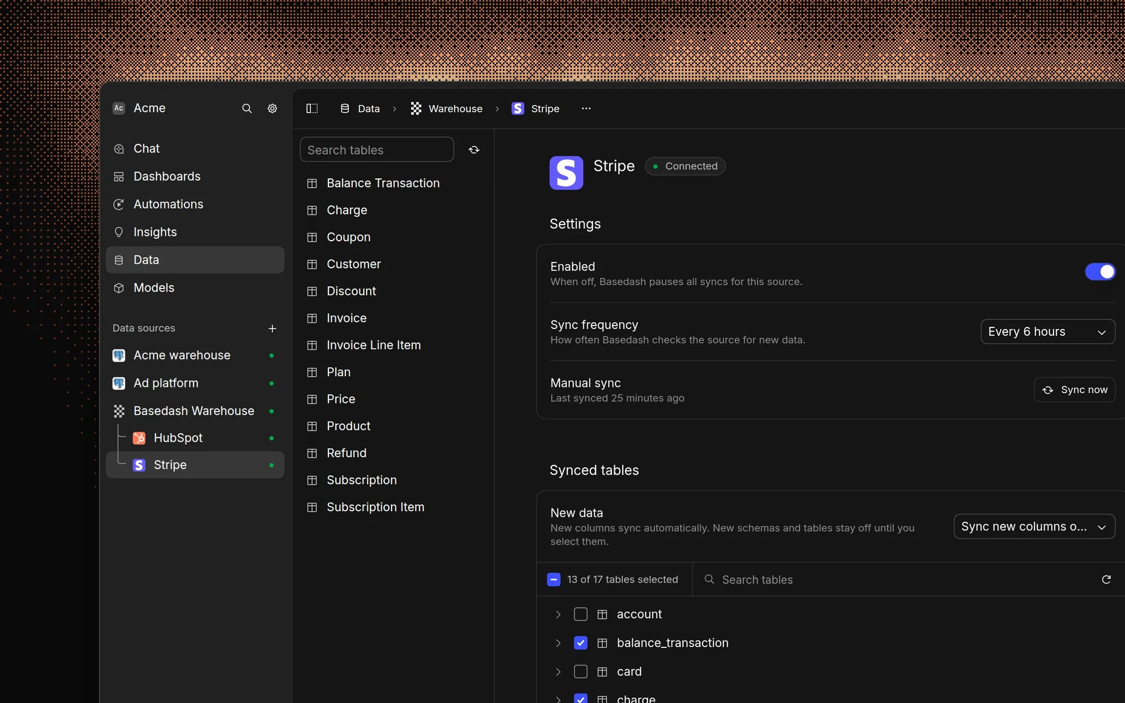
Task: Click the Balance Transaction table icon
Action: (312, 183)
